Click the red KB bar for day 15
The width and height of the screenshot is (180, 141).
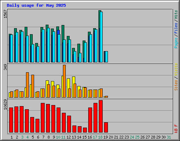tap(85, 130)
